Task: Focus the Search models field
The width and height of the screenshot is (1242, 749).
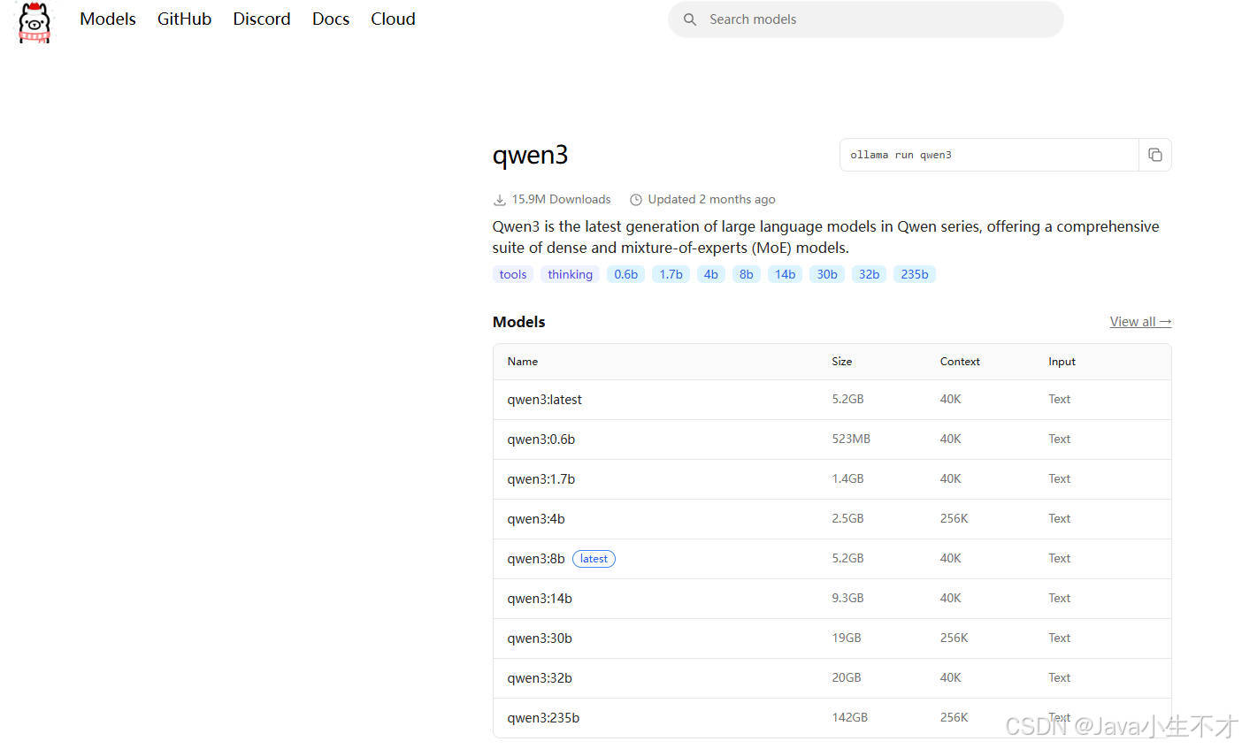Action: 865,19
